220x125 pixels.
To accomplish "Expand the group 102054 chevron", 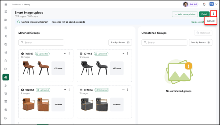I will tap(123, 90).
